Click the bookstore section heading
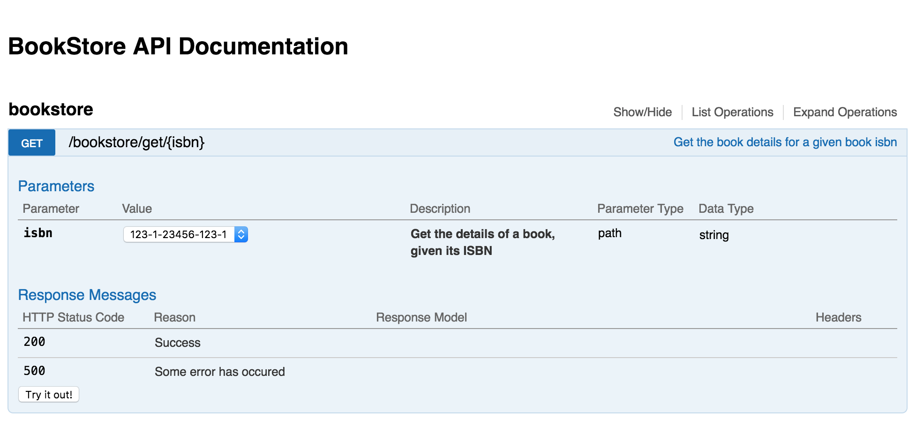916x434 pixels. [51, 109]
